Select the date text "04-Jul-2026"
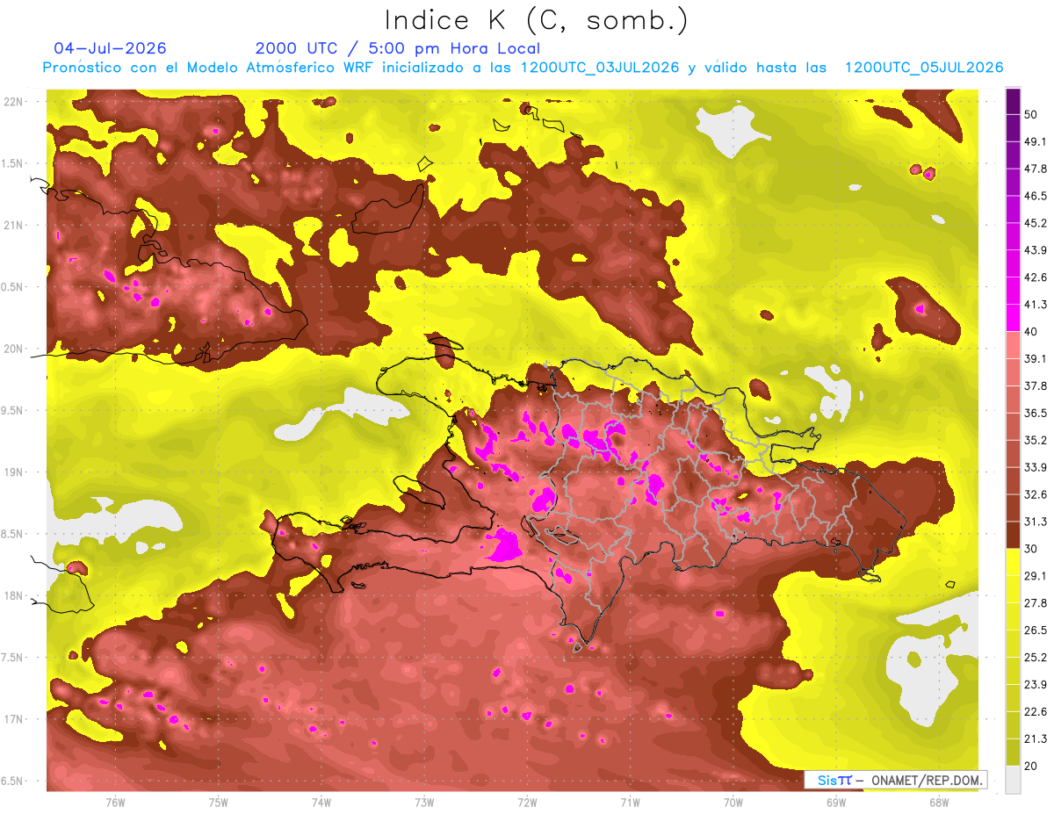 tap(110, 48)
